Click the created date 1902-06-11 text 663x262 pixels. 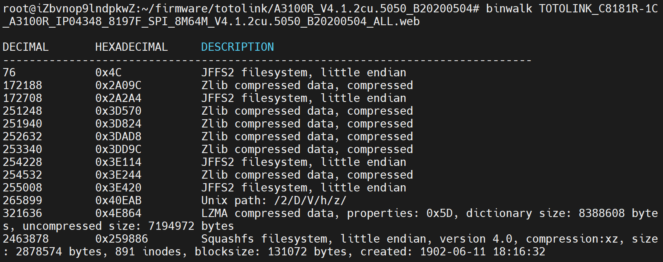[453, 252]
